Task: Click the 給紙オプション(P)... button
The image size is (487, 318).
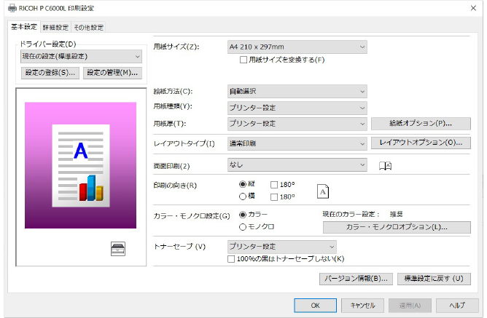Action: pos(421,123)
